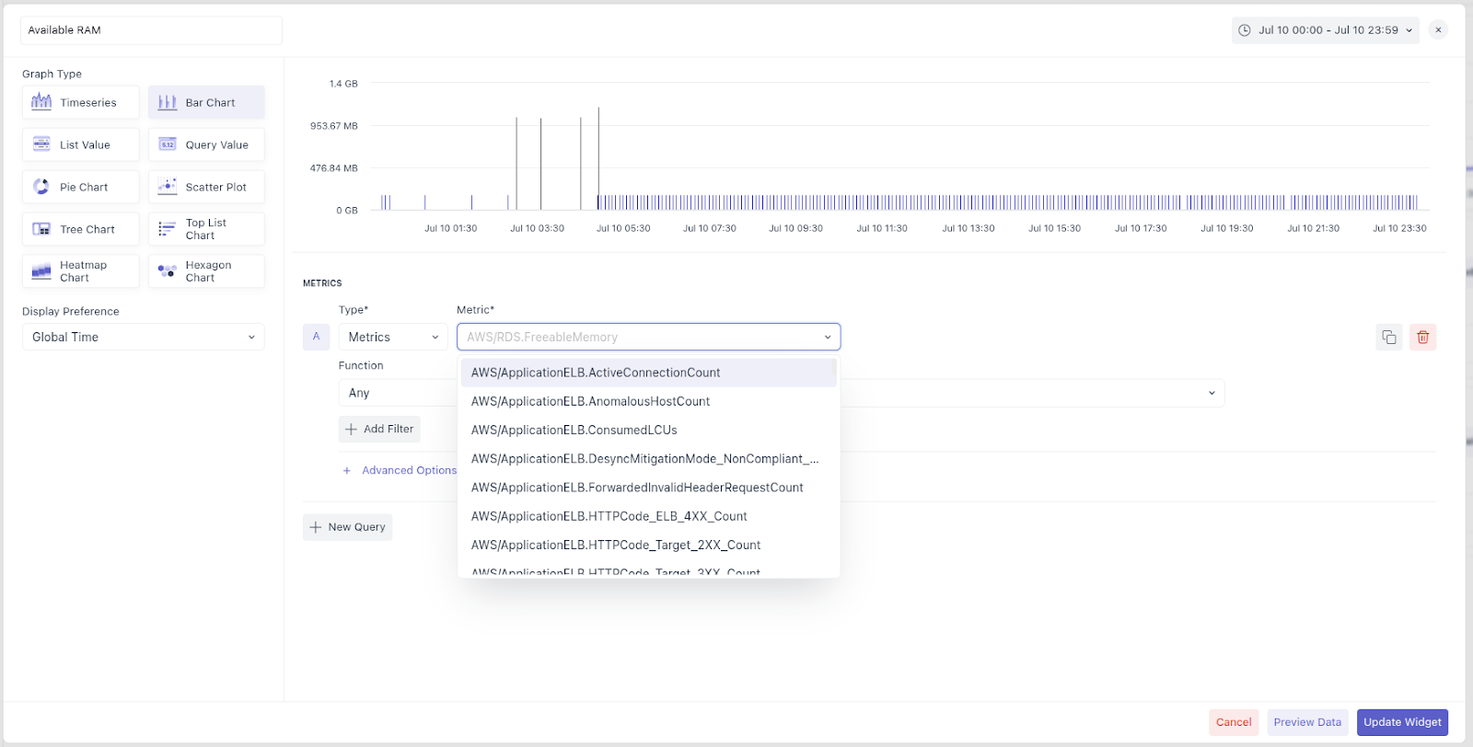This screenshot has height=747, width=1473.
Task: Open the Type Metrics dropdown
Action: [x=393, y=337]
